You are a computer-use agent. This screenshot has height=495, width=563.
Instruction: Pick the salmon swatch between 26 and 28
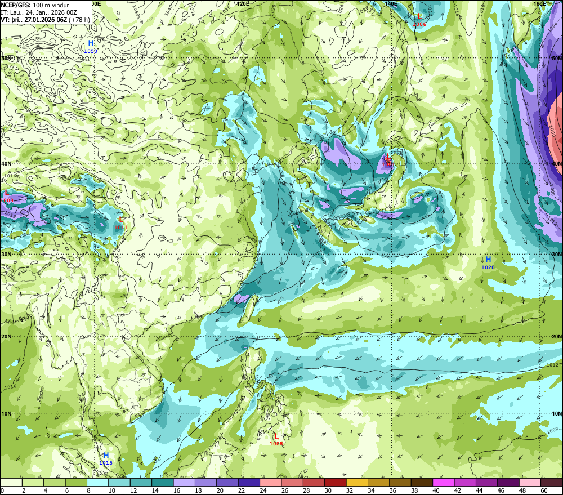pos(292,482)
